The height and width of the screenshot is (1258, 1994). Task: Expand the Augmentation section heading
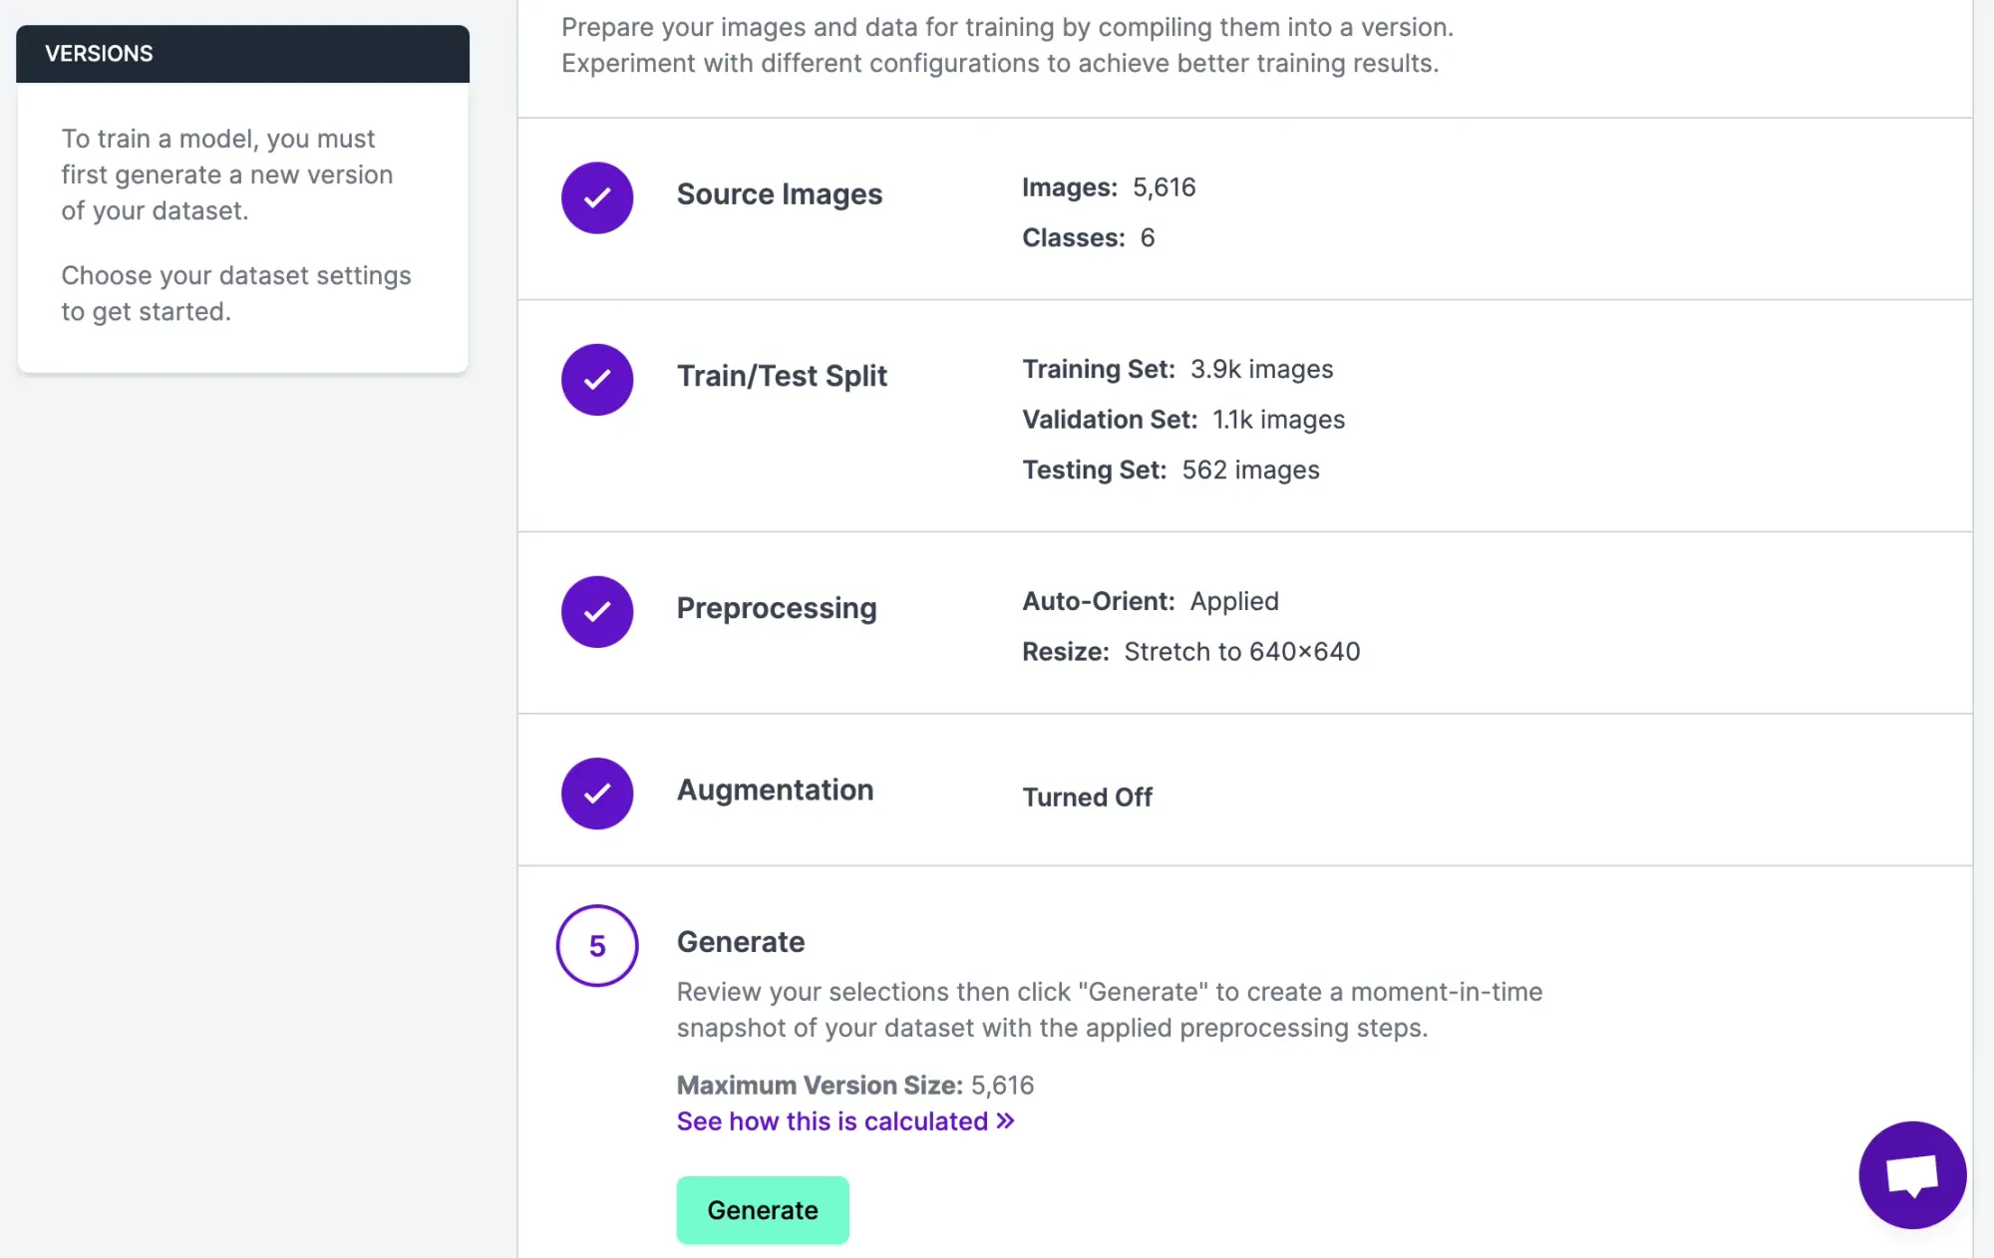pyautogui.click(x=775, y=789)
